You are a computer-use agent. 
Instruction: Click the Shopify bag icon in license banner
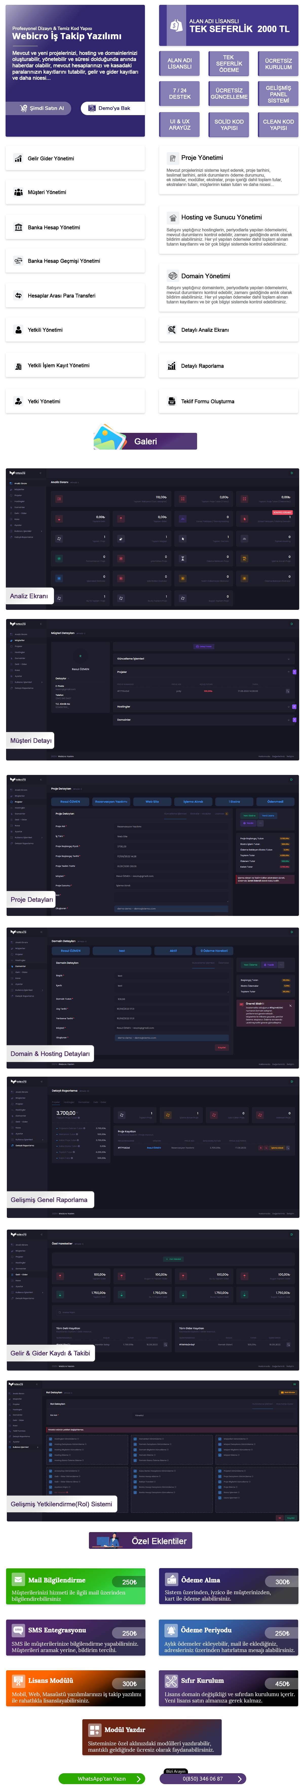point(177,26)
